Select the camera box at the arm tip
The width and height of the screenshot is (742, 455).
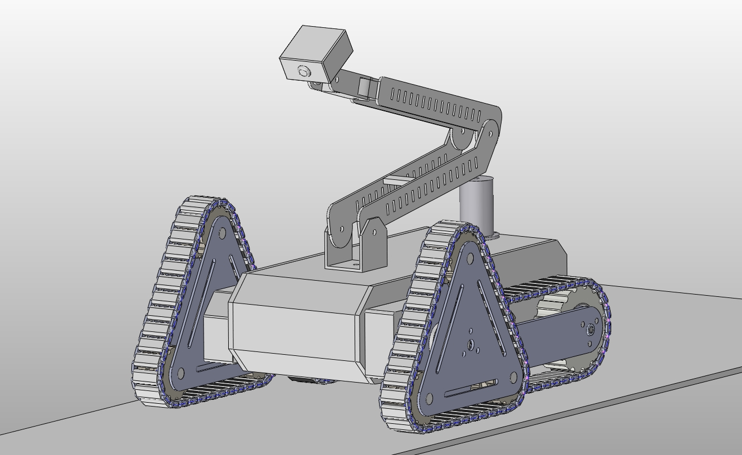[316, 53]
